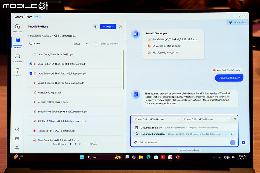The image size is (260, 173).
Task: Open Knowledge Assist... breadcrumb link
Action: (39, 36)
